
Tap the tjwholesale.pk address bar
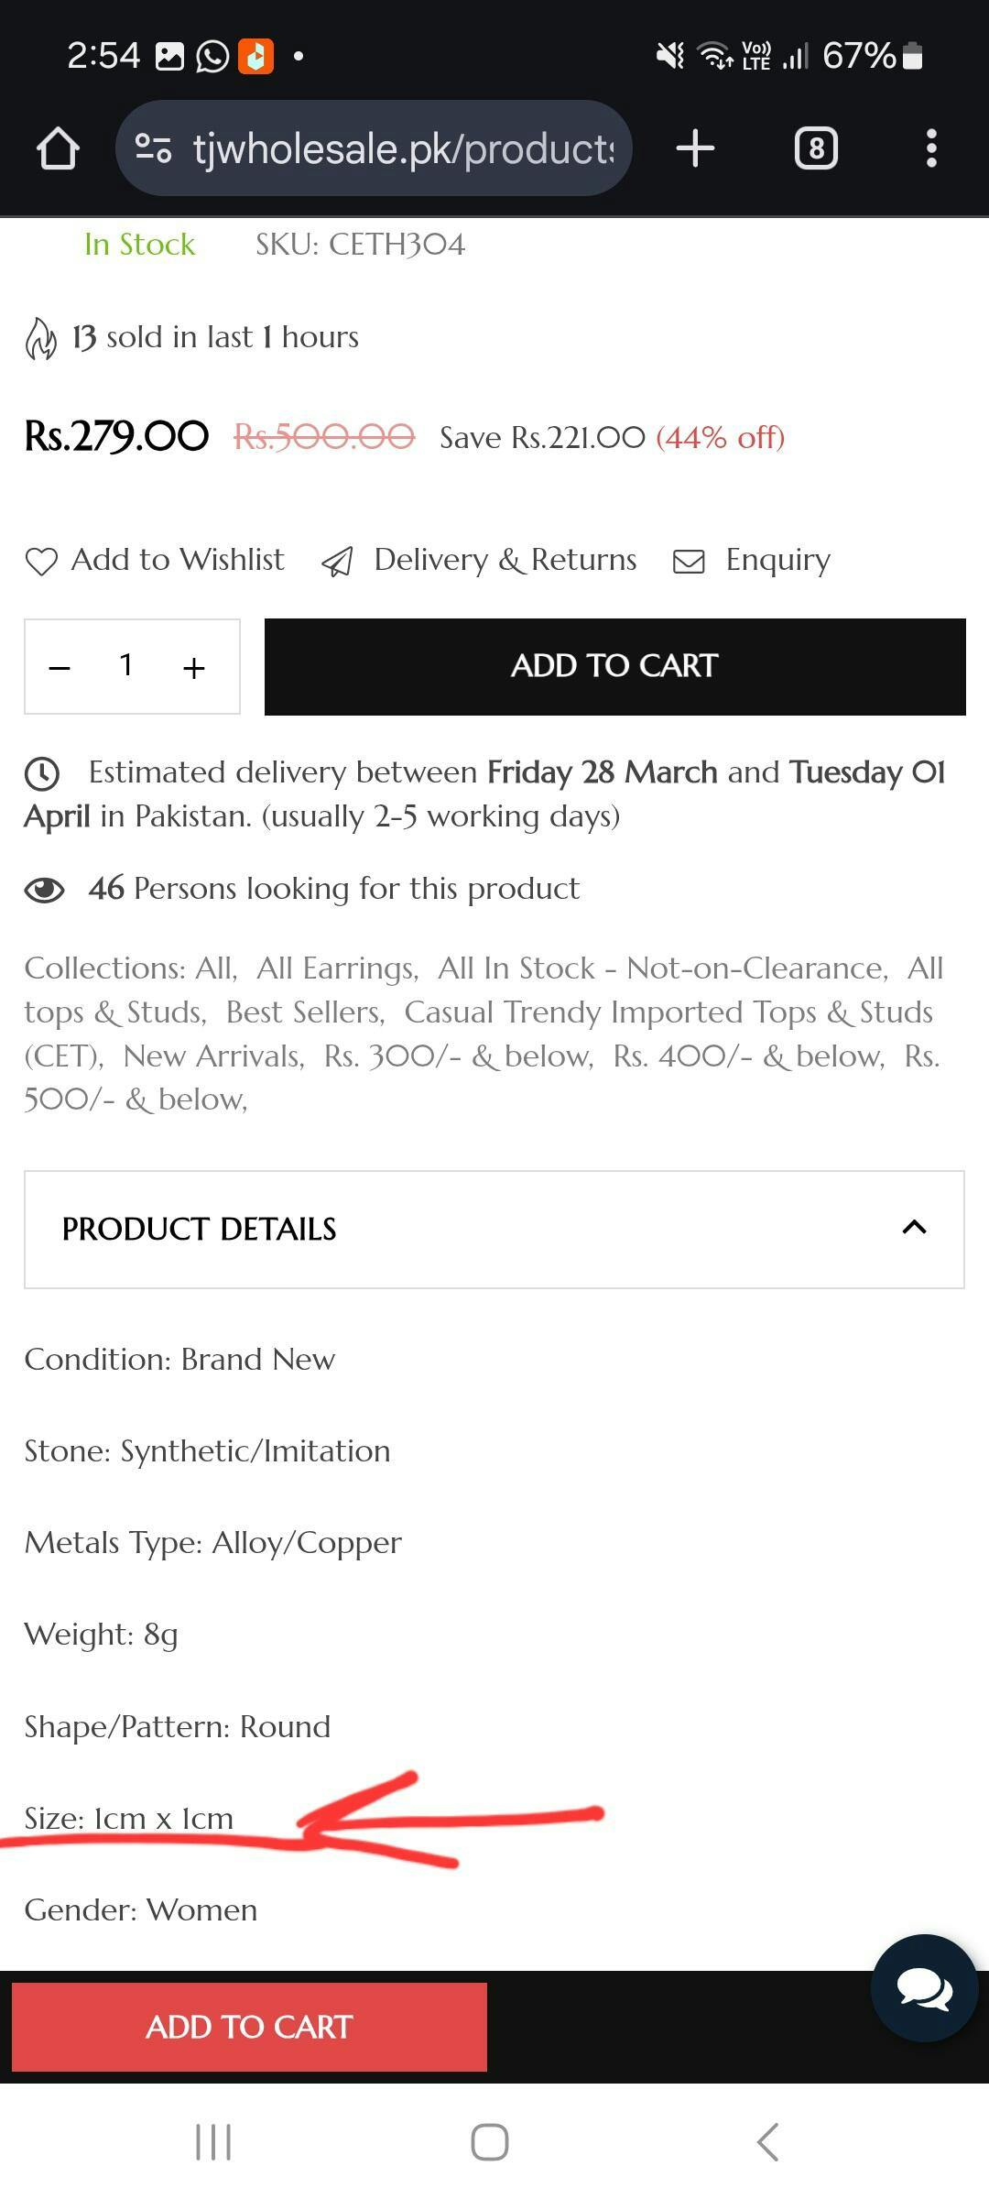point(403,148)
